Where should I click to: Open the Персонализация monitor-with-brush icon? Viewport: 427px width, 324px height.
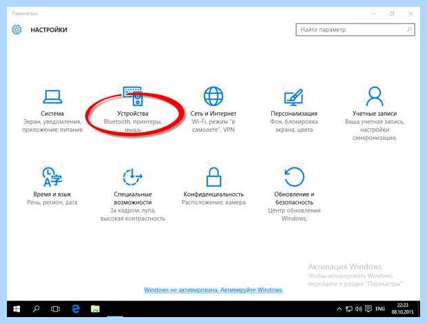click(x=293, y=97)
